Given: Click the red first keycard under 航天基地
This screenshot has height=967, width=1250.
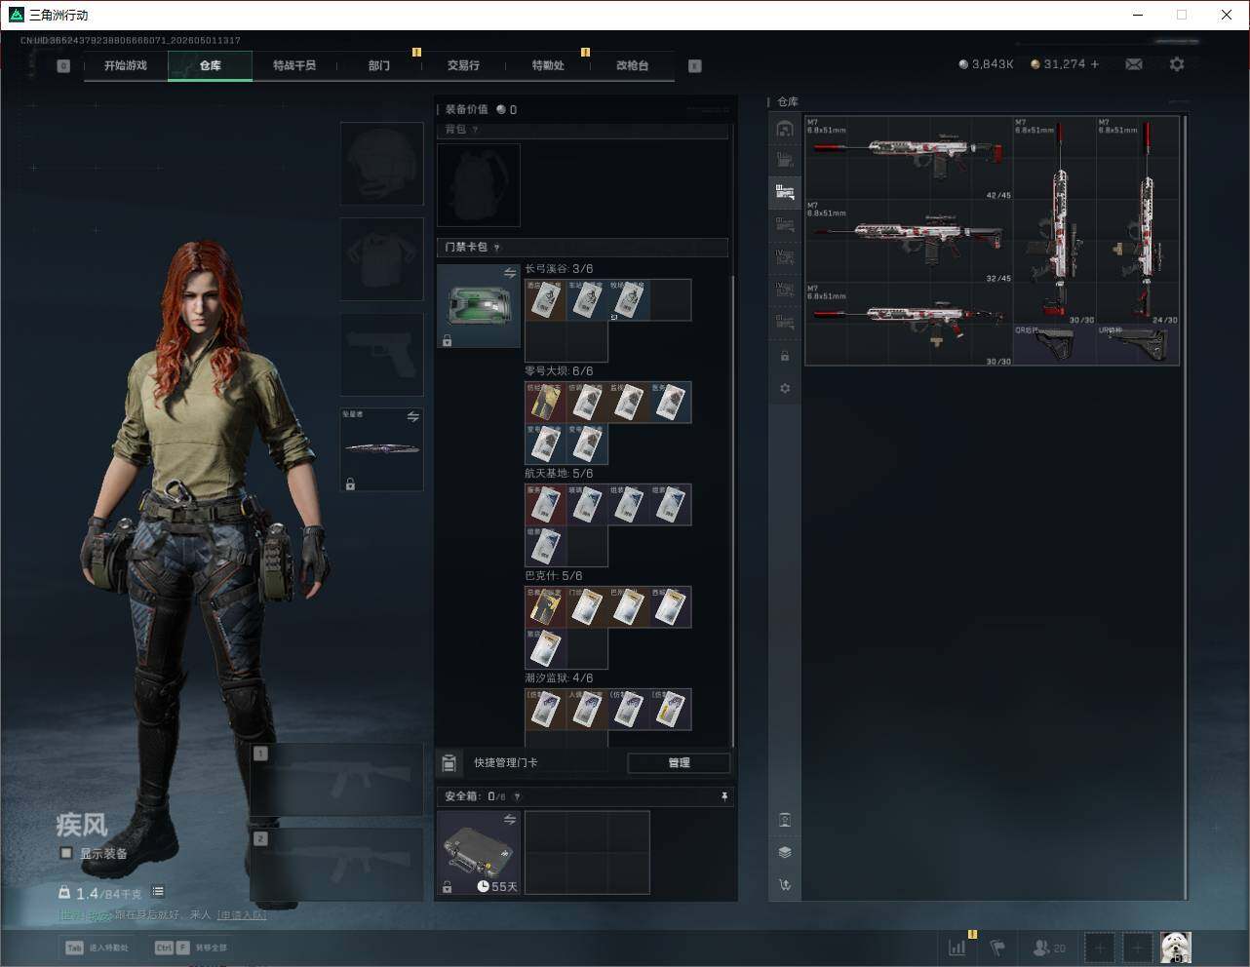Looking at the screenshot, I should [546, 505].
